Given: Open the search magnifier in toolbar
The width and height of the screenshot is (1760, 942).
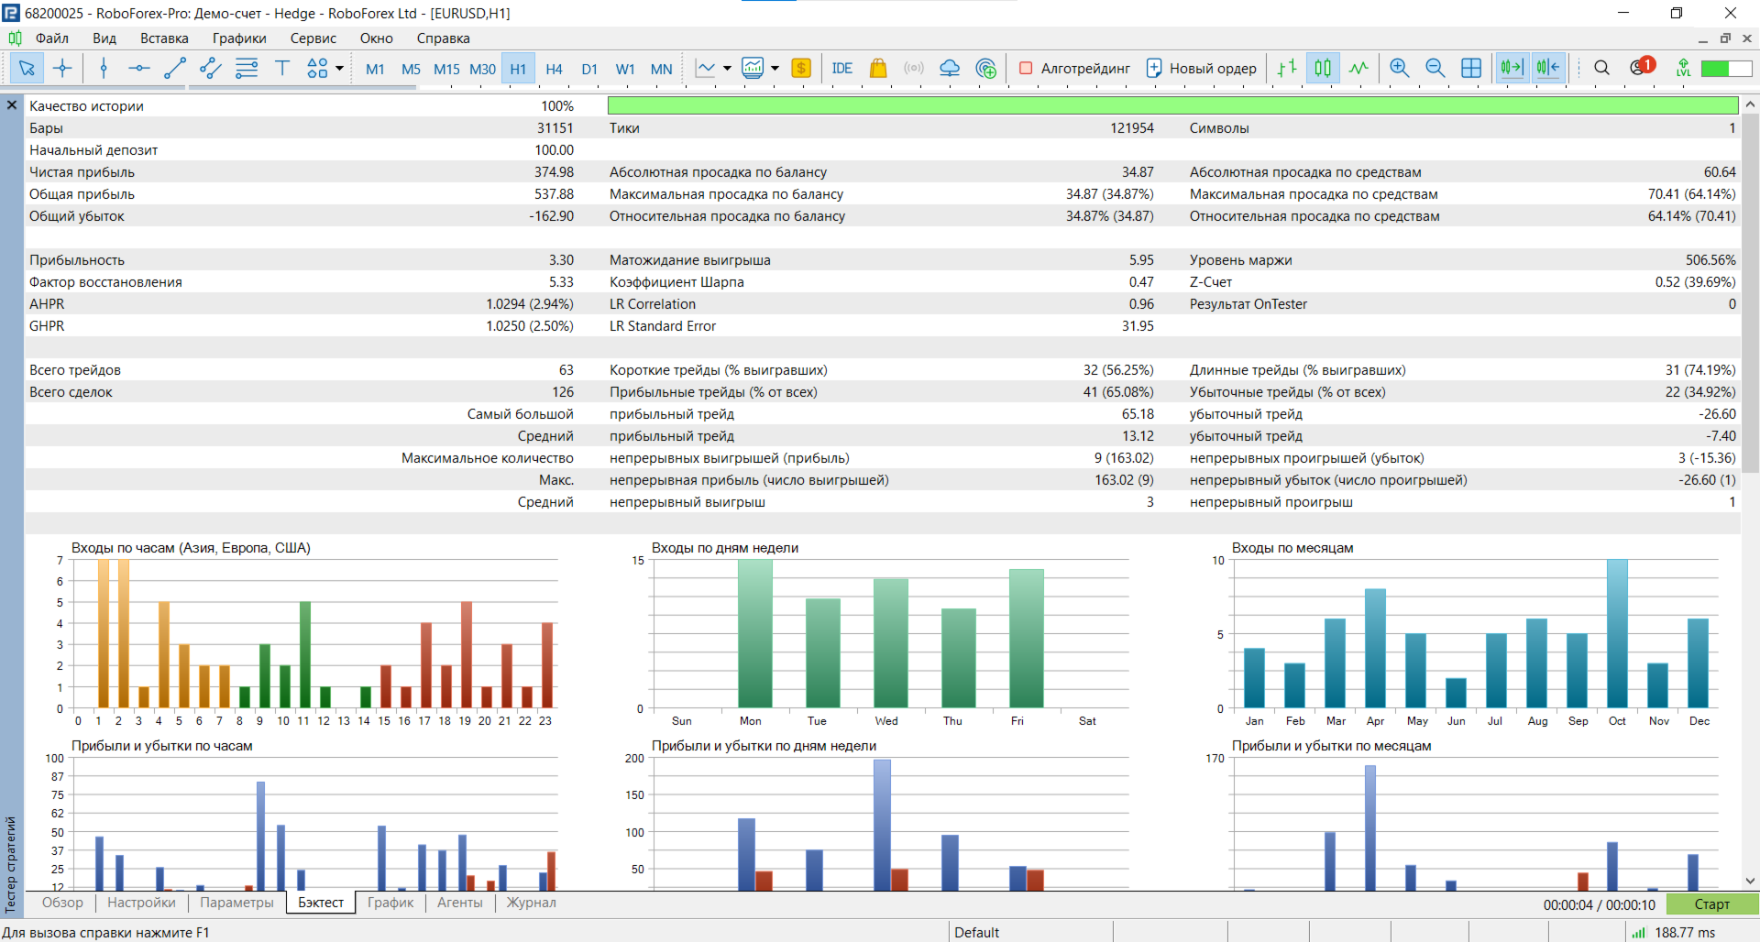Looking at the screenshot, I should coord(1601,68).
